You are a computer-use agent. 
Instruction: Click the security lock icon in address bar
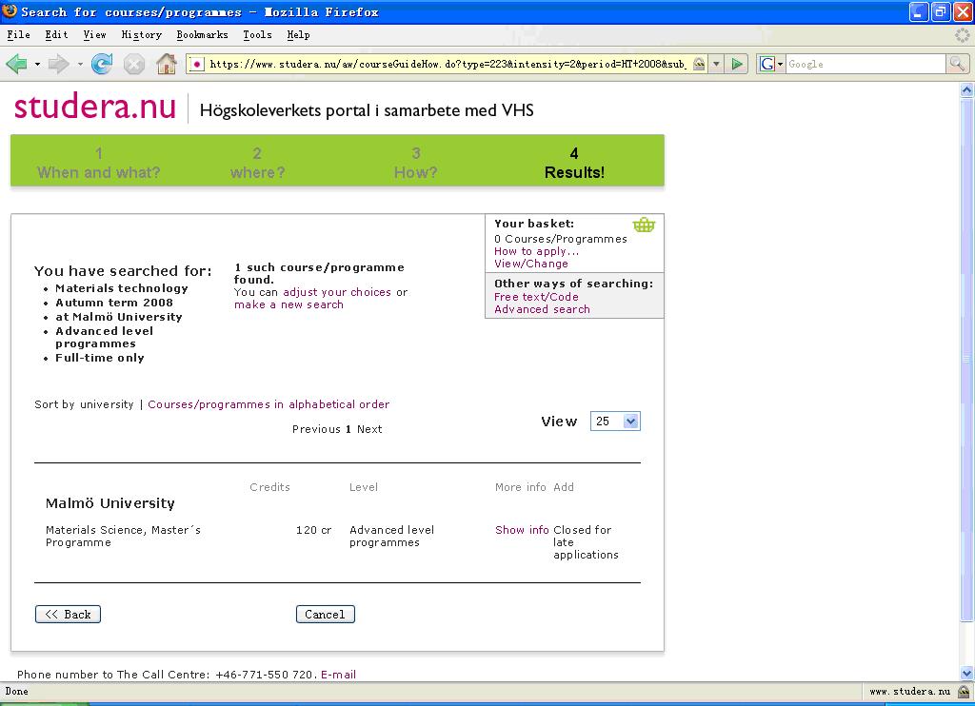point(699,64)
